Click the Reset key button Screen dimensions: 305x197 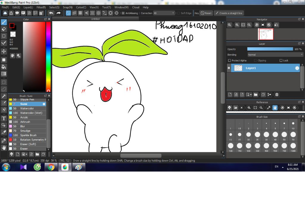click(206, 13)
